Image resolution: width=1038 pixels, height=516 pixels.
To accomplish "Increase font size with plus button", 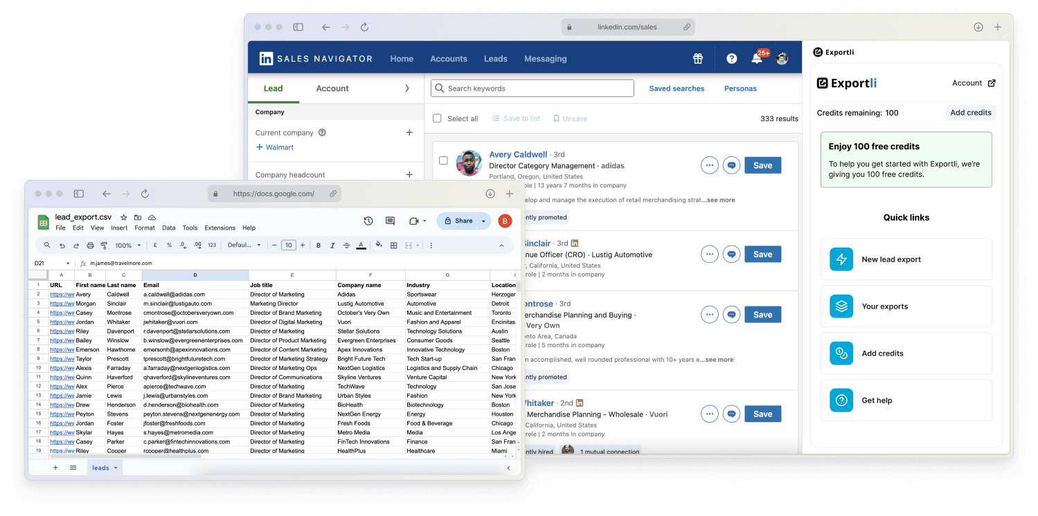I will (x=303, y=245).
